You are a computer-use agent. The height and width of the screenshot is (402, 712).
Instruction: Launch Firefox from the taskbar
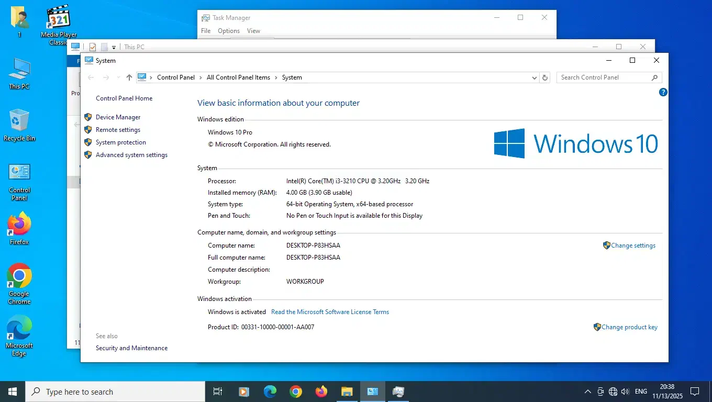tap(321, 392)
